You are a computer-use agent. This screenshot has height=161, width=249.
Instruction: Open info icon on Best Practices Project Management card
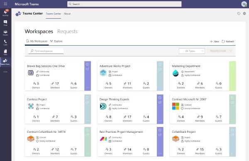pyautogui.click(x=160, y=130)
